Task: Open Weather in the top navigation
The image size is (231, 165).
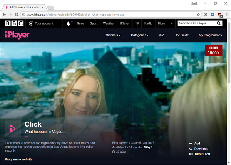Action: [x=109, y=23]
